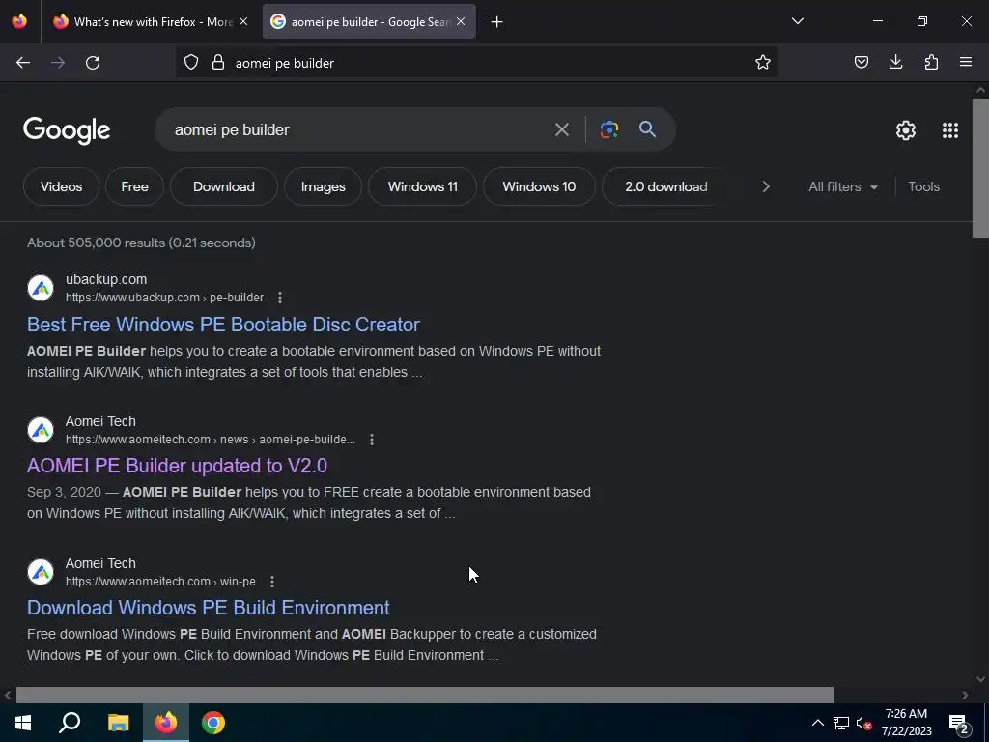Image resolution: width=989 pixels, height=742 pixels.
Task: Open the Firefox View icon in the tab bar
Action: click(19, 22)
